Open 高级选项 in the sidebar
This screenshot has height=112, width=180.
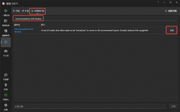(x=6, y=22)
